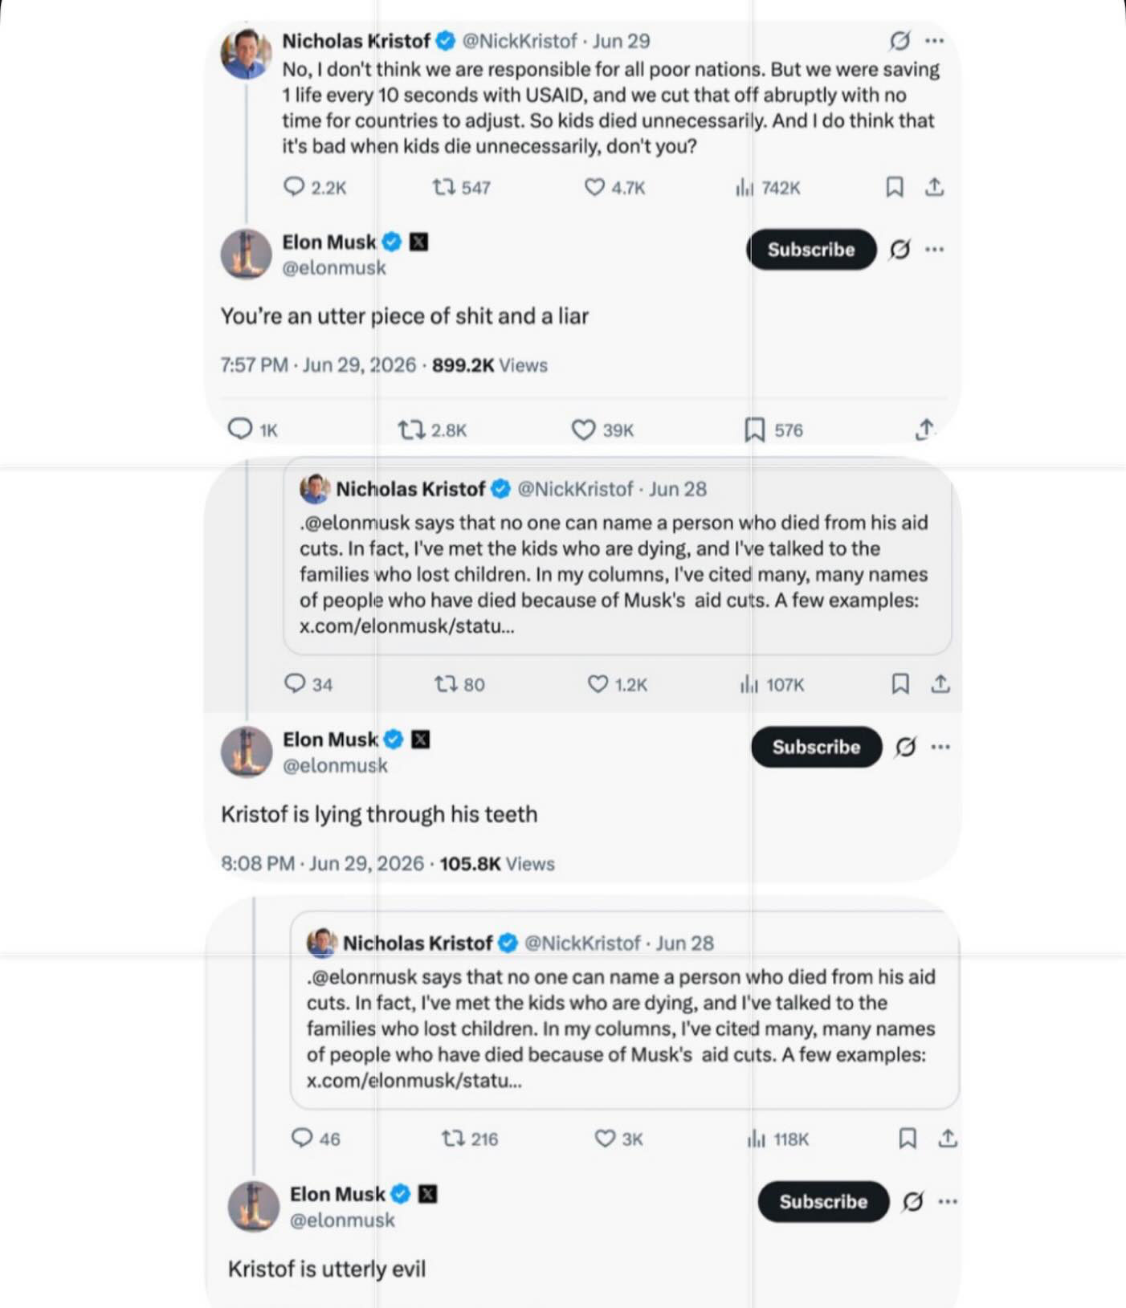Open x.com/elonmusk/statu... link in first quoted tweet
1126x1308 pixels.
(406, 626)
